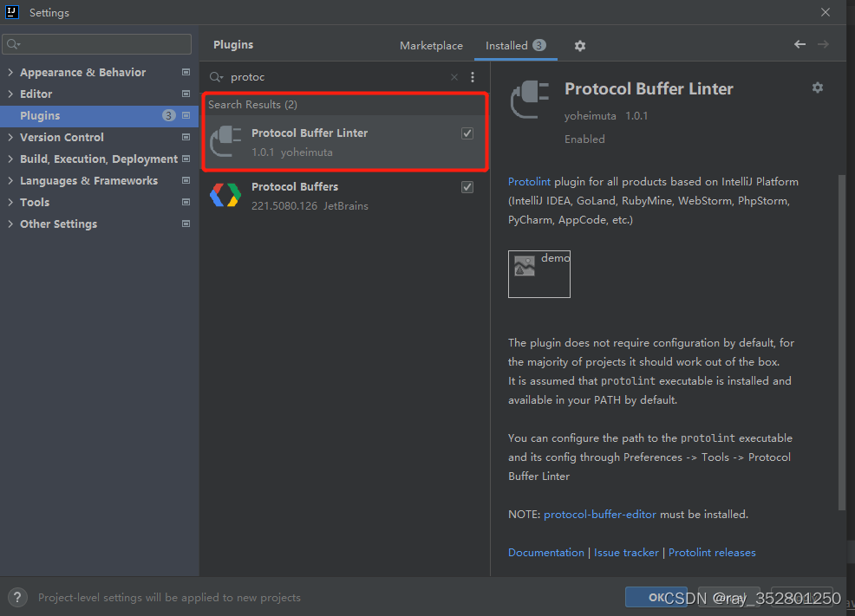This screenshot has width=855, height=616.
Task: Click the IntelliJ logo in title bar
Action: (12, 12)
